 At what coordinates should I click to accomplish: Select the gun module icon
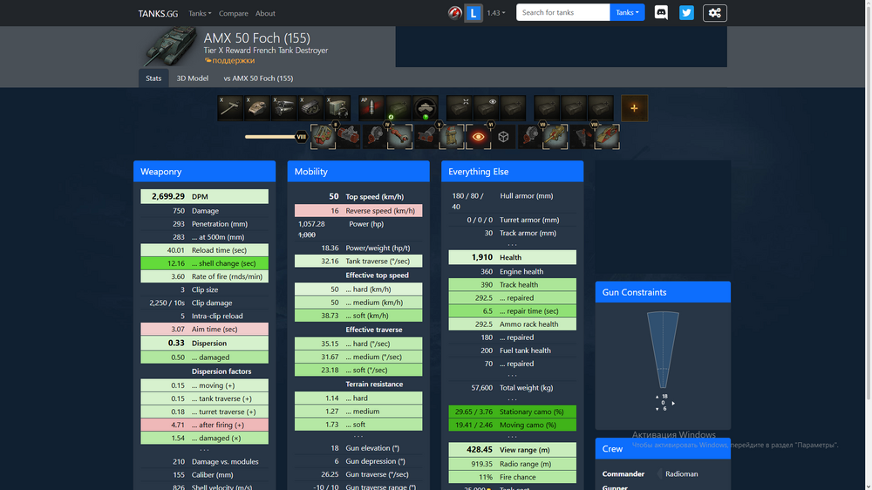[230, 108]
